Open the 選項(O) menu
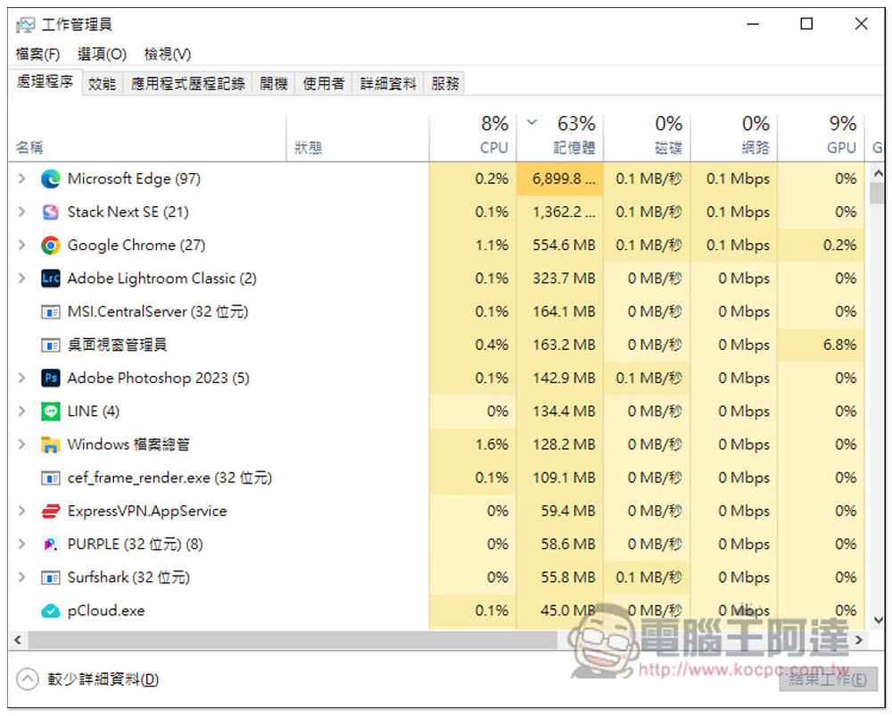This screenshot has height=716, width=892. [x=102, y=54]
